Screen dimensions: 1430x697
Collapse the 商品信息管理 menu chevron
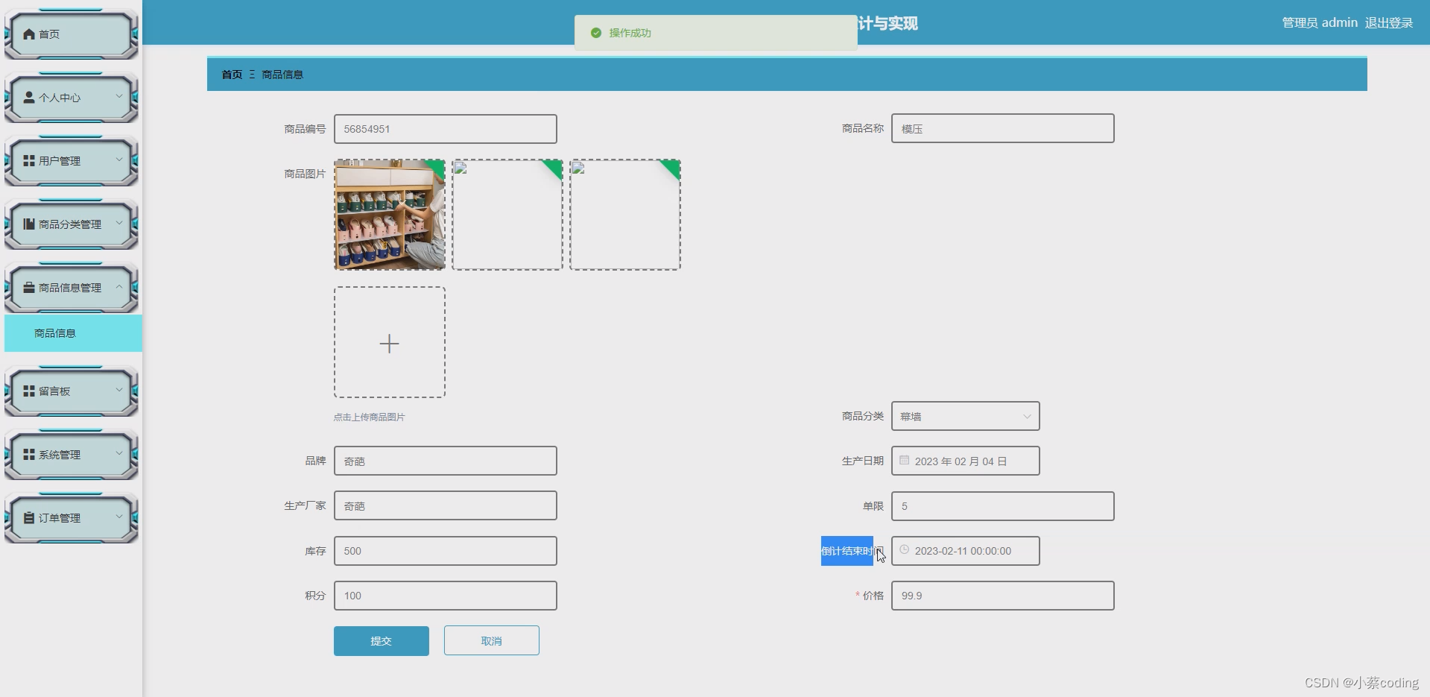(118, 287)
